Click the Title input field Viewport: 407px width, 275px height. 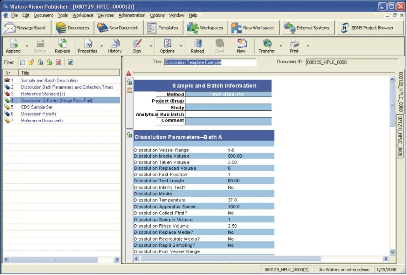tap(210, 62)
